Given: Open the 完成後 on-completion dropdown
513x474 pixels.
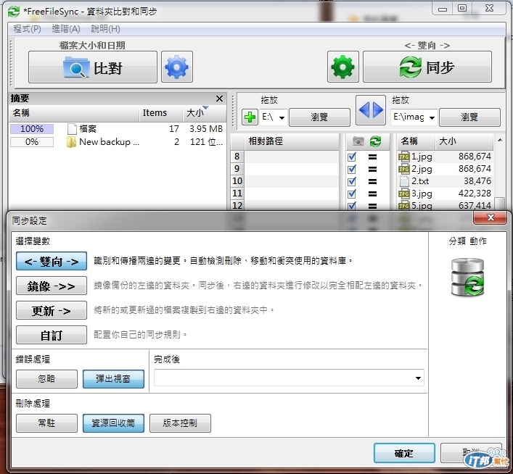Looking at the screenshot, I should coord(289,378).
